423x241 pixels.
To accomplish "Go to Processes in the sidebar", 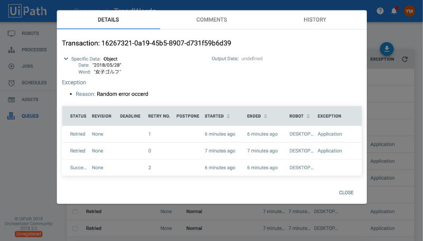I will point(34,50).
